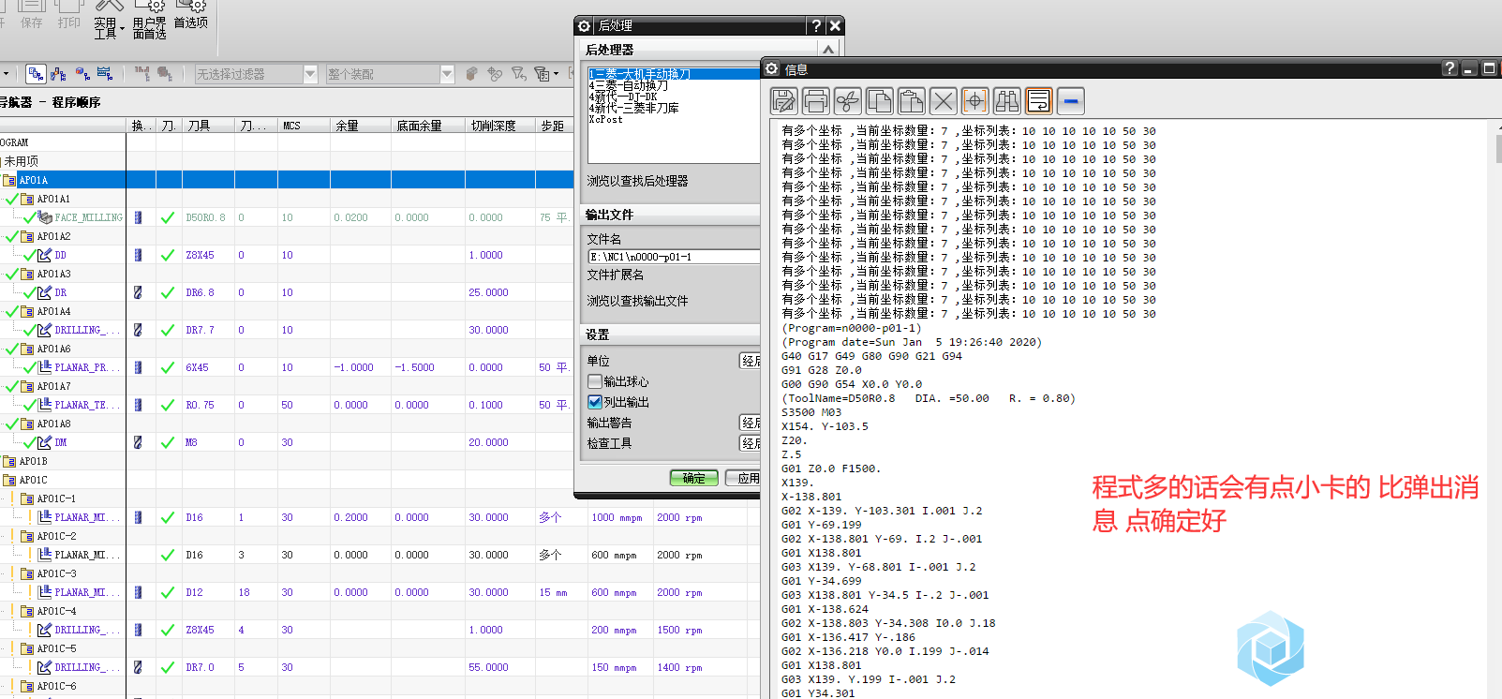Click the MCS column header
1502x699 pixels.
pos(305,126)
